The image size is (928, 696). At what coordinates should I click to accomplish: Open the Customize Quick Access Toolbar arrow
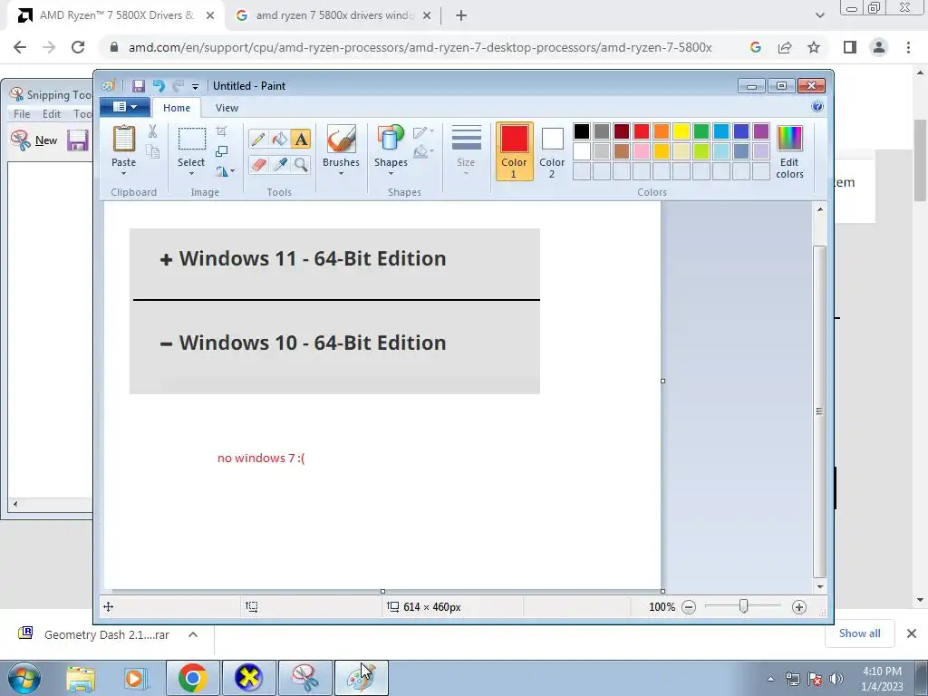click(196, 86)
